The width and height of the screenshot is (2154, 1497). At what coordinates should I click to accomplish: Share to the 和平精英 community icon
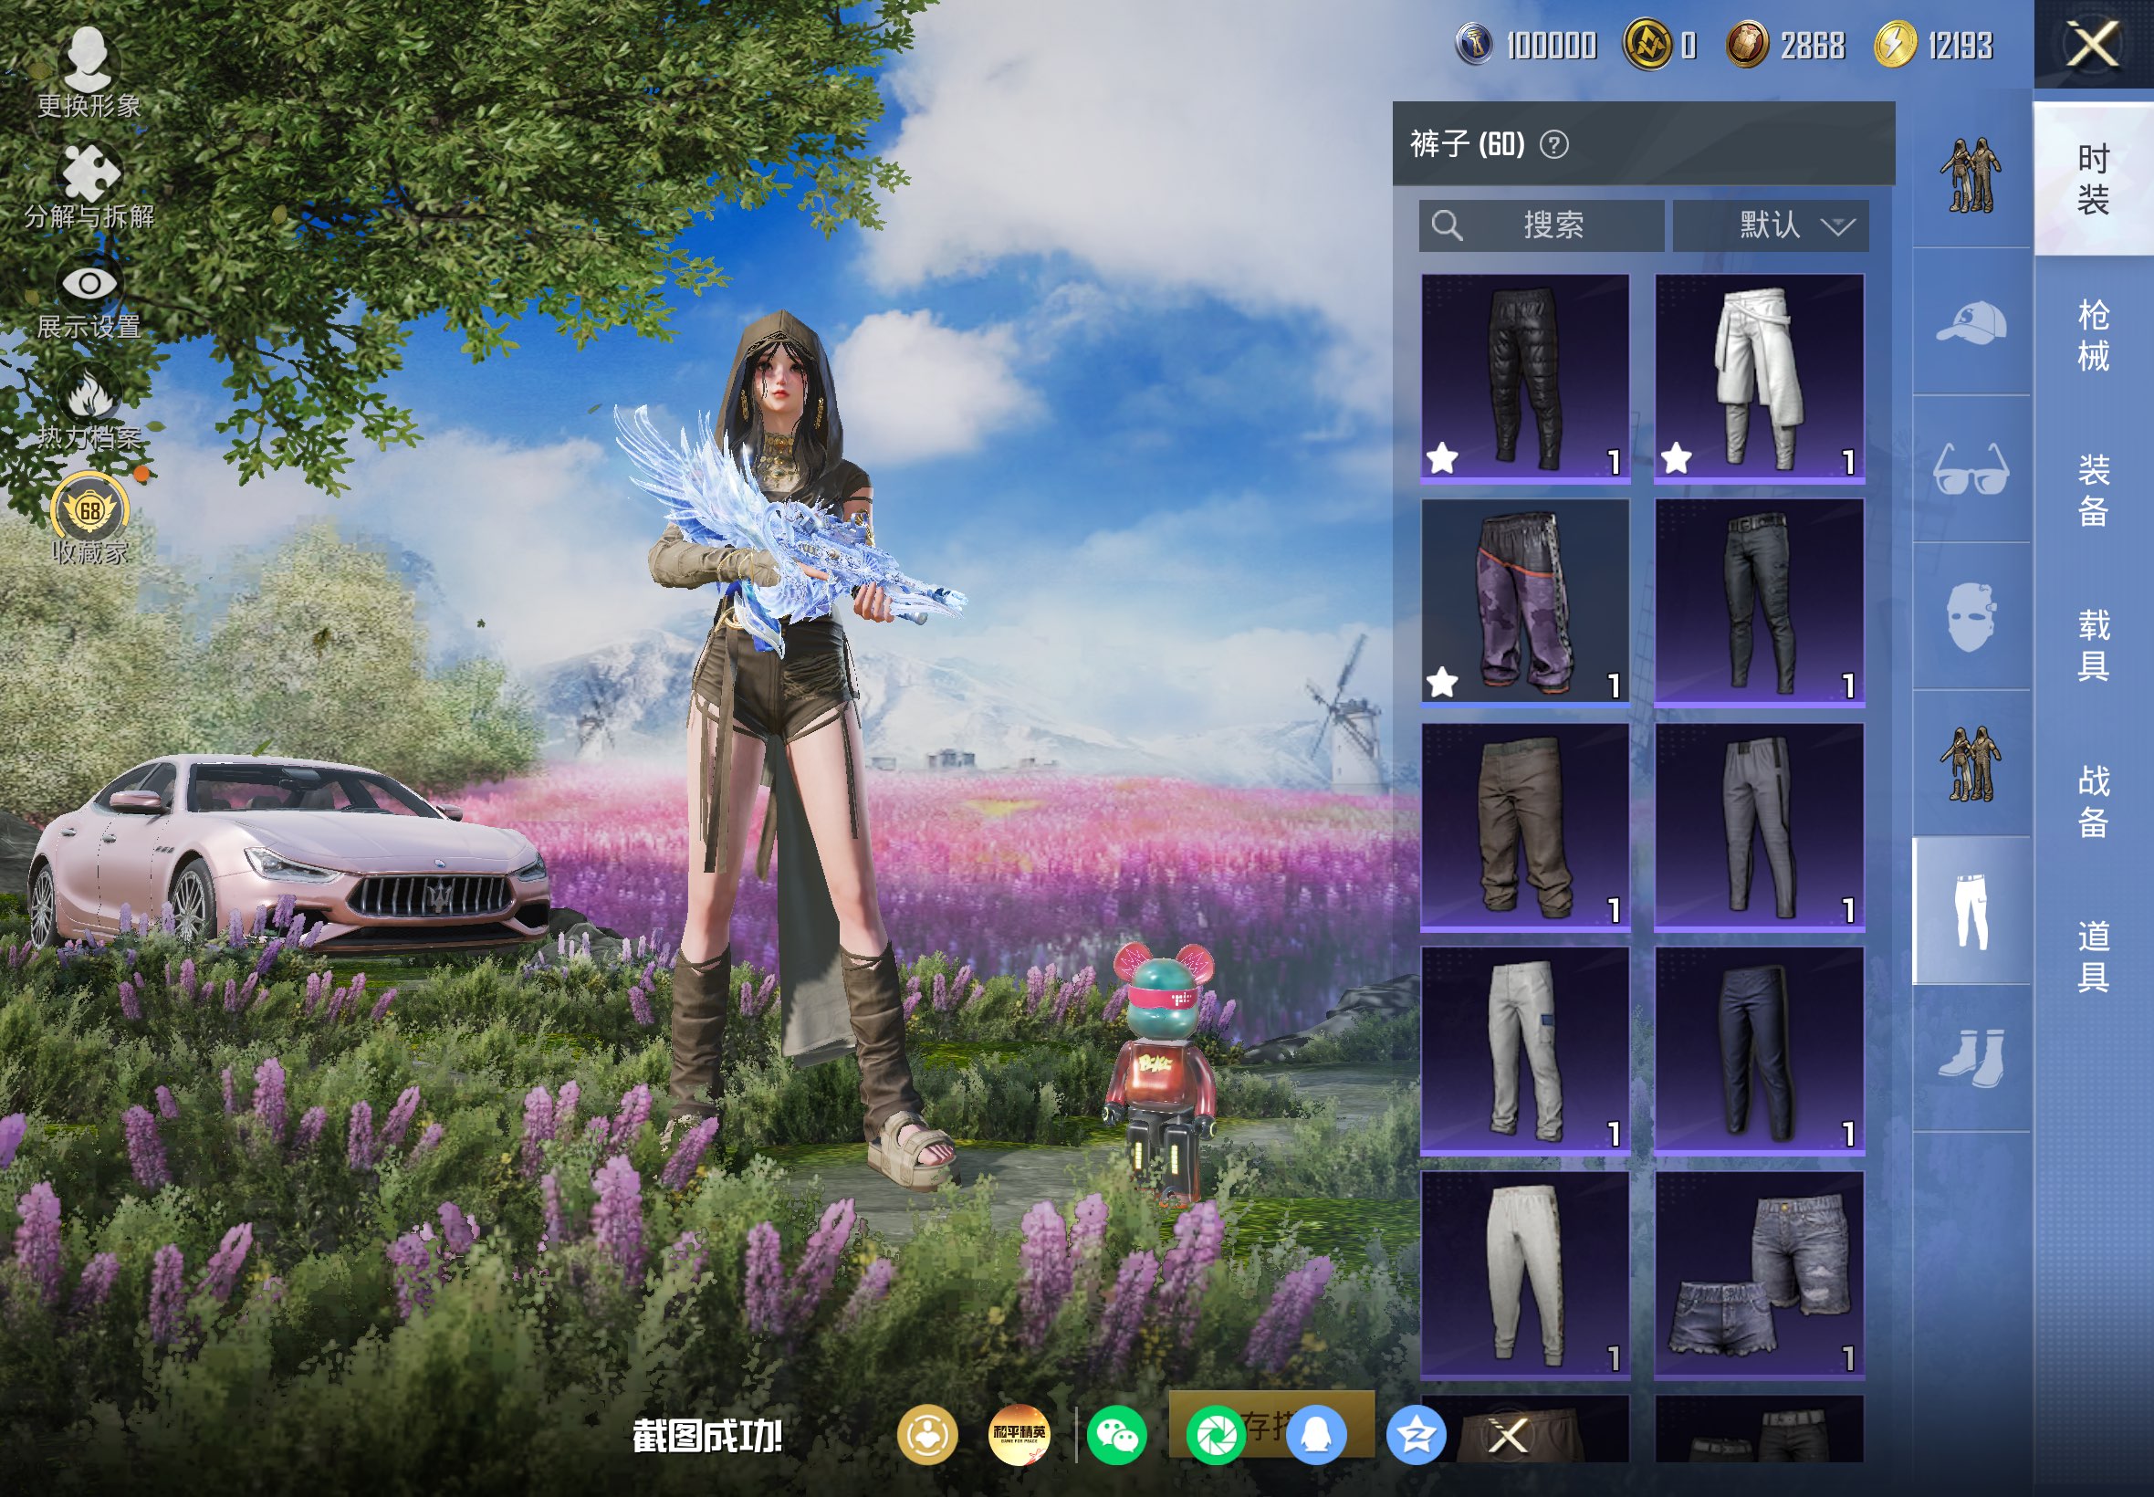[x=1019, y=1435]
